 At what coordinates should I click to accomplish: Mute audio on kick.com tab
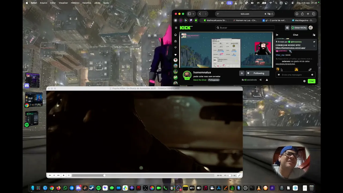pyautogui.click(x=266, y=14)
